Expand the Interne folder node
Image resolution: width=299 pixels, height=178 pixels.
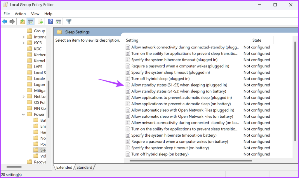click(23, 37)
